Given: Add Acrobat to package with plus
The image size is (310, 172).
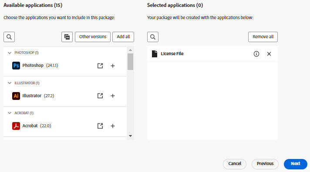Looking at the screenshot, I should (x=113, y=126).
